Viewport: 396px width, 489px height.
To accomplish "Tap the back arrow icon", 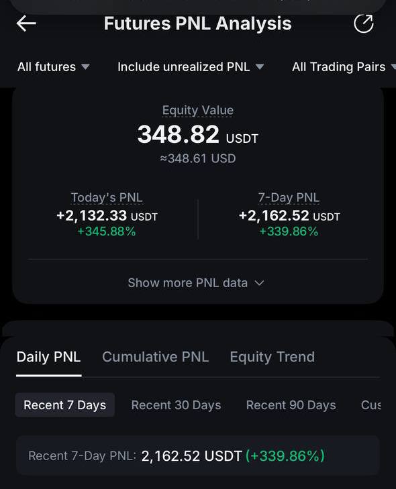I will pos(26,23).
